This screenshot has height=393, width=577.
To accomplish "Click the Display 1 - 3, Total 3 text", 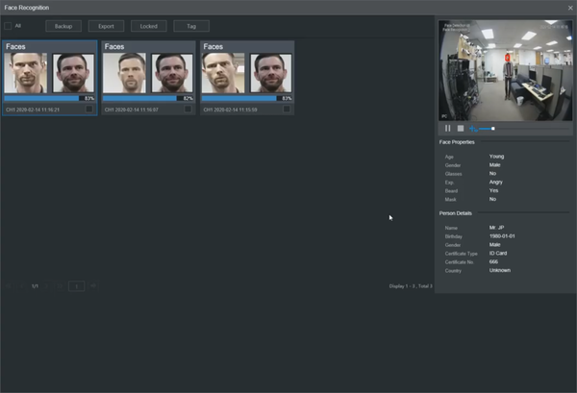I will click(x=411, y=286).
